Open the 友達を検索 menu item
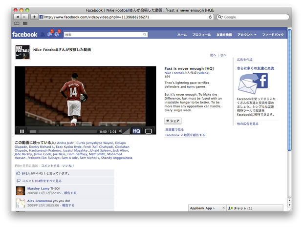 point(224,35)
